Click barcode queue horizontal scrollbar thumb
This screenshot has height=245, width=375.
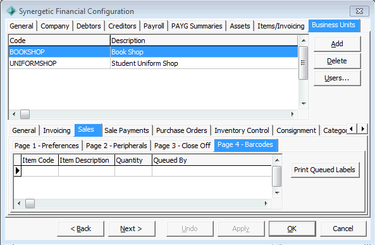click(30, 204)
